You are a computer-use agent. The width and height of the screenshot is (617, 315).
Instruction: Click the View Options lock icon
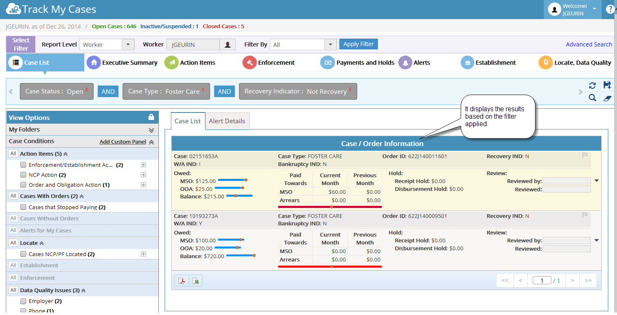point(151,117)
